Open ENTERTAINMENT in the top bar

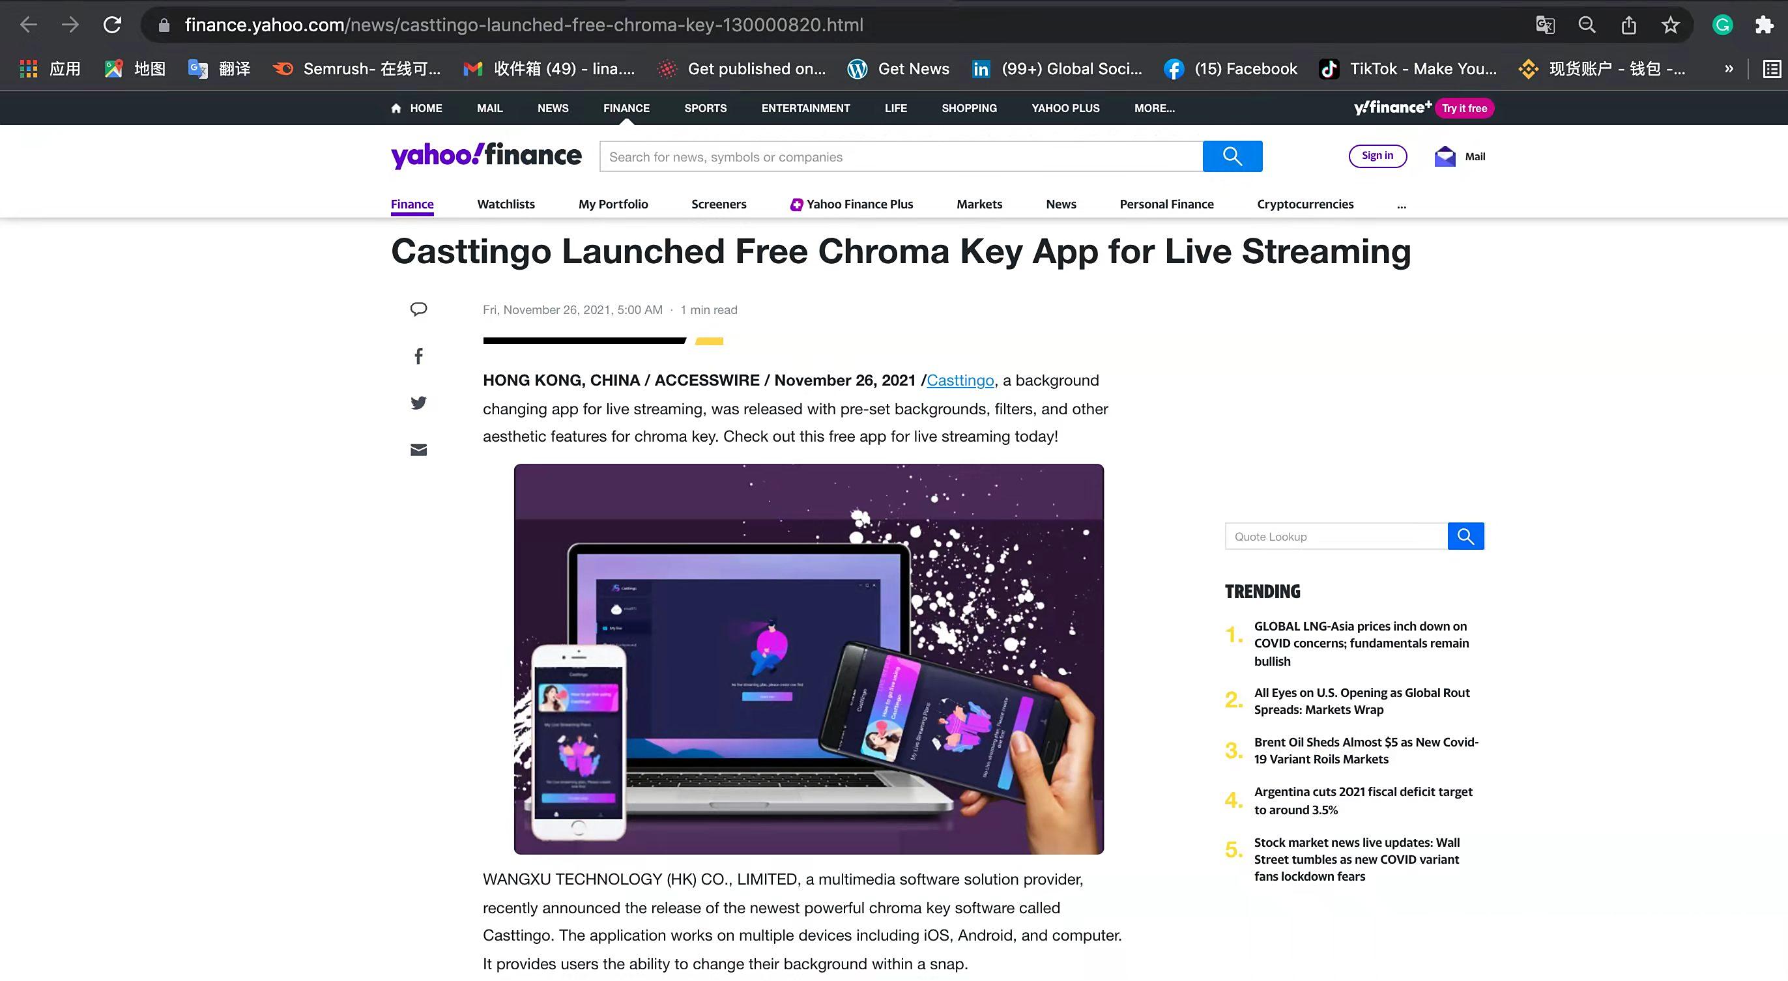[805, 108]
